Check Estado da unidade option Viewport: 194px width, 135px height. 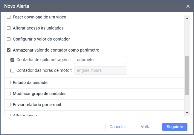click(x=9, y=83)
